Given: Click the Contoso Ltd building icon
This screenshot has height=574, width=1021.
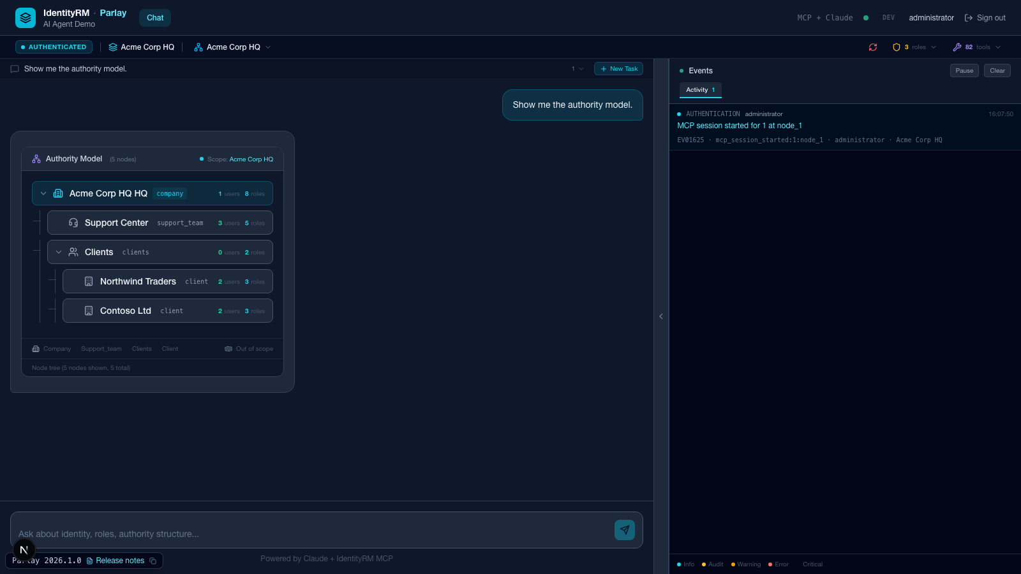Looking at the screenshot, I should point(89,311).
